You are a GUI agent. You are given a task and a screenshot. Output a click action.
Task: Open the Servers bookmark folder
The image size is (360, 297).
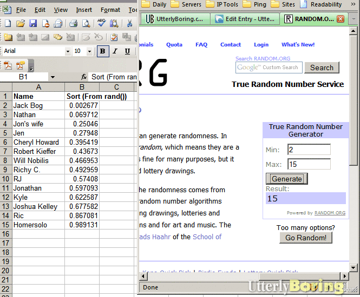point(186,4)
